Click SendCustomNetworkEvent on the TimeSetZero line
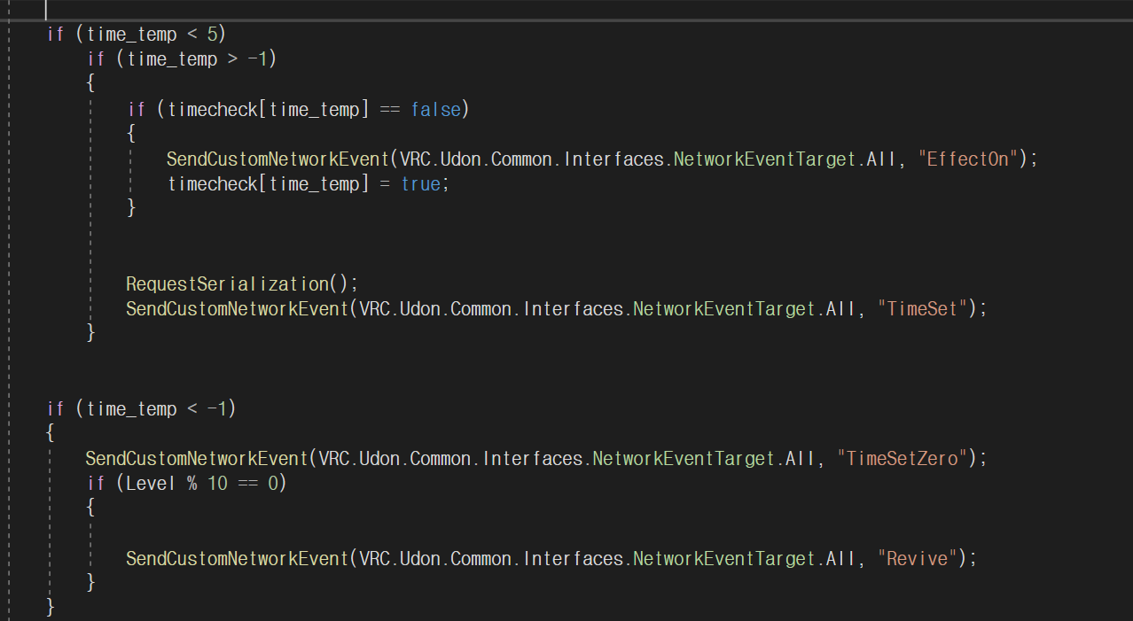1133x621 pixels. coord(197,458)
